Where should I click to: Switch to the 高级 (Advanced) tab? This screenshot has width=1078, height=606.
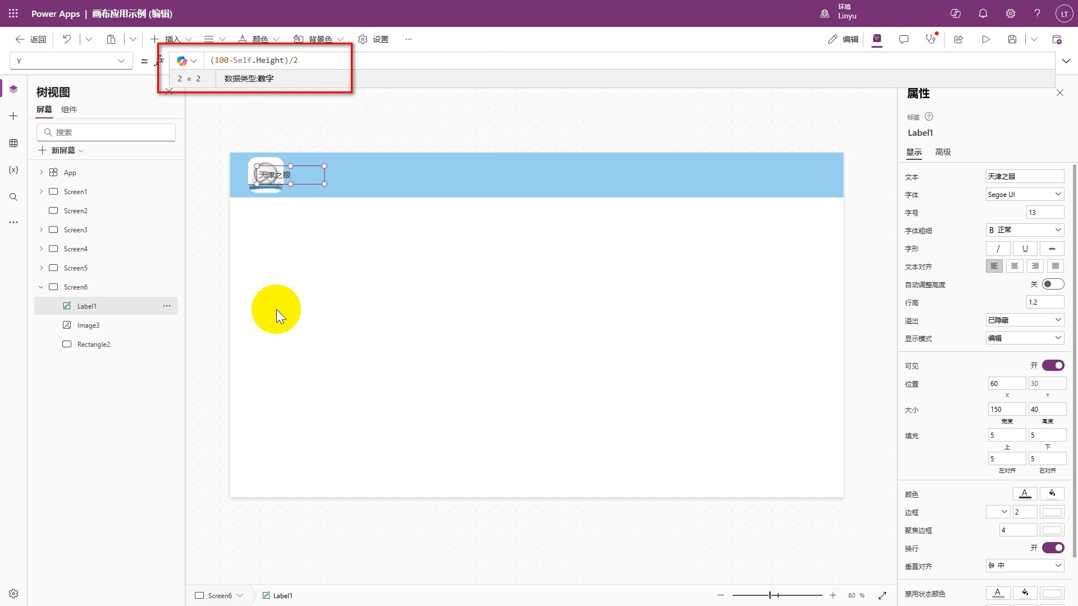tap(943, 152)
